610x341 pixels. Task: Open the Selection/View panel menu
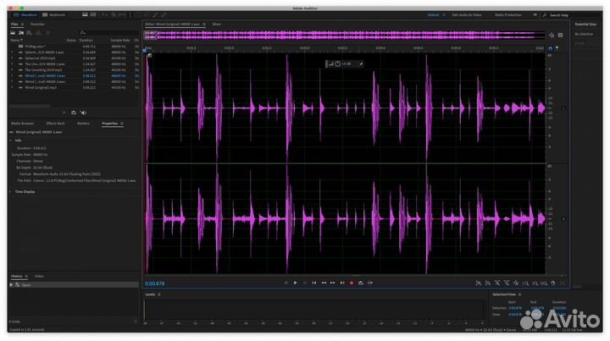519,294
